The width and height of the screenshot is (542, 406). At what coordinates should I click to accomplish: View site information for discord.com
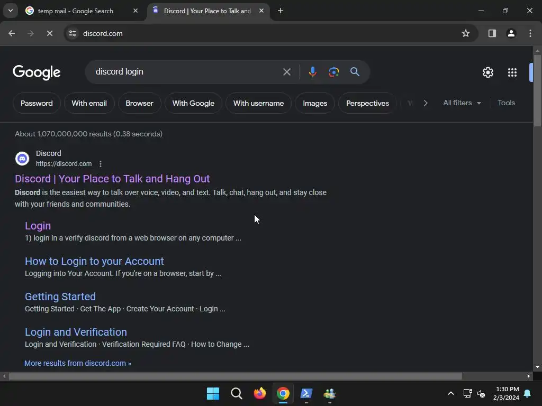73,33
